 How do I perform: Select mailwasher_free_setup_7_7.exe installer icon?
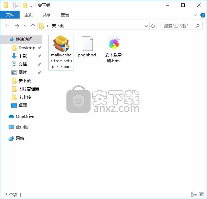click(61, 44)
